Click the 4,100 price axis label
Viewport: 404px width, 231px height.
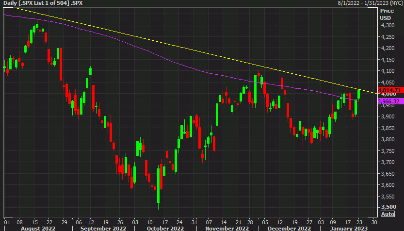click(x=388, y=71)
